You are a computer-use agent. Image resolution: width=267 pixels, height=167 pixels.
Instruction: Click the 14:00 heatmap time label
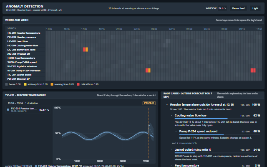pyautogui.click(x=49, y=29)
